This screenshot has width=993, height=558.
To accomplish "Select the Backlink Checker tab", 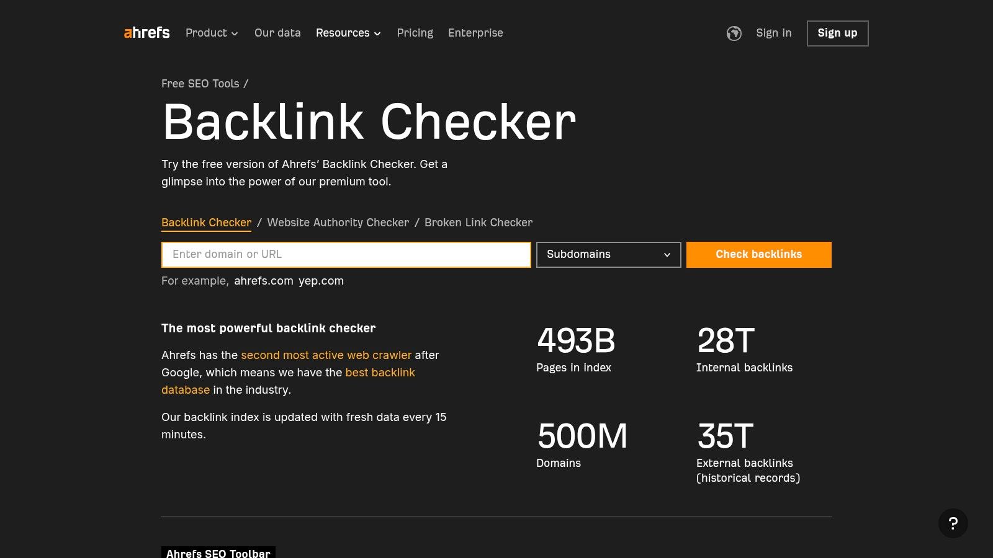I will click(206, 223).
